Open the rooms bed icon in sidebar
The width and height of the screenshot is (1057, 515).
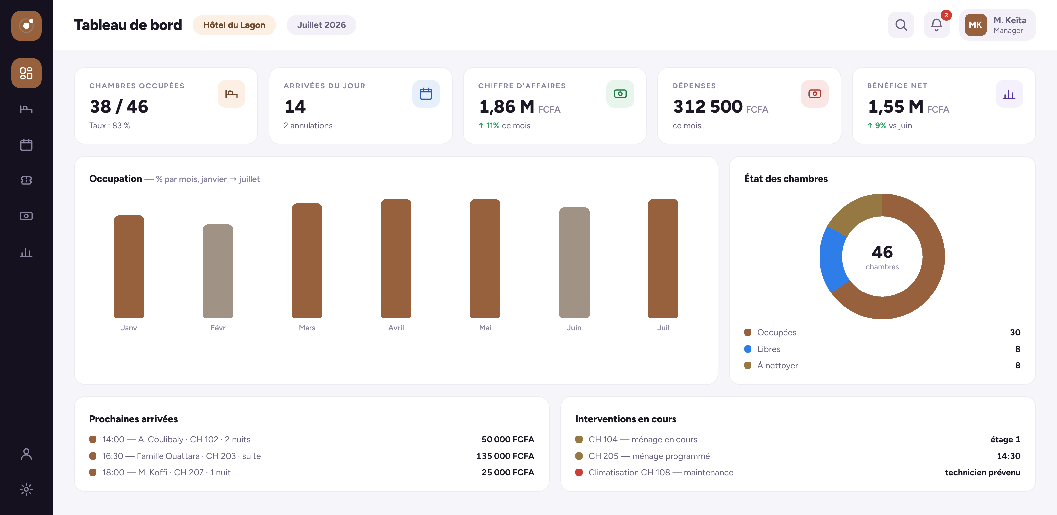[x=26, y=109]
